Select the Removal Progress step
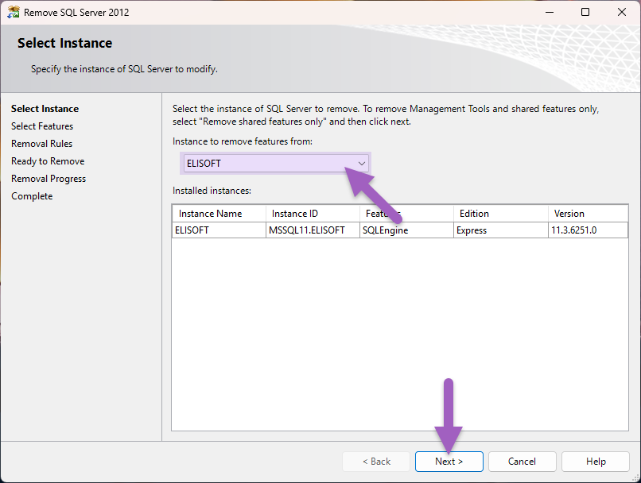Viewport: 641px width, 483px height. 49,179
